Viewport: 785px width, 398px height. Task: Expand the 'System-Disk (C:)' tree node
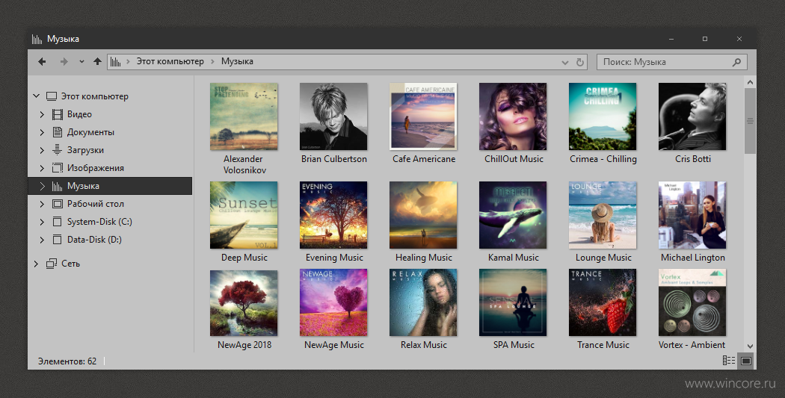[x=42, y=222]
